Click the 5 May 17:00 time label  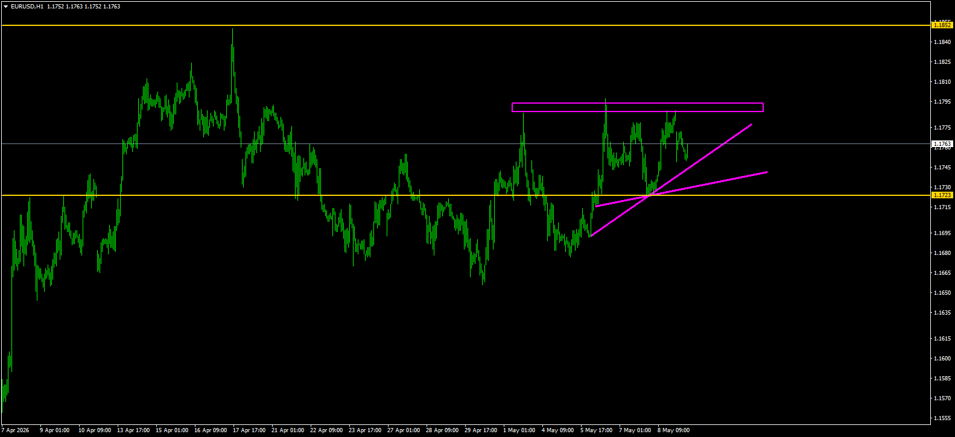(x=596, y=430)
